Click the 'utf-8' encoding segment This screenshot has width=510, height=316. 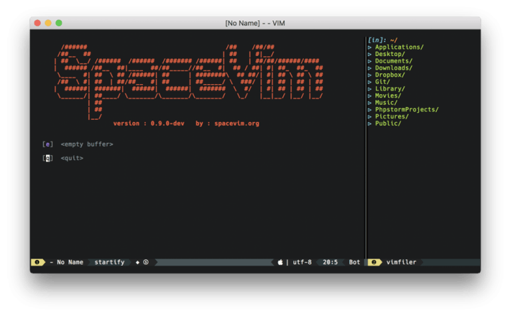(302, 262)
